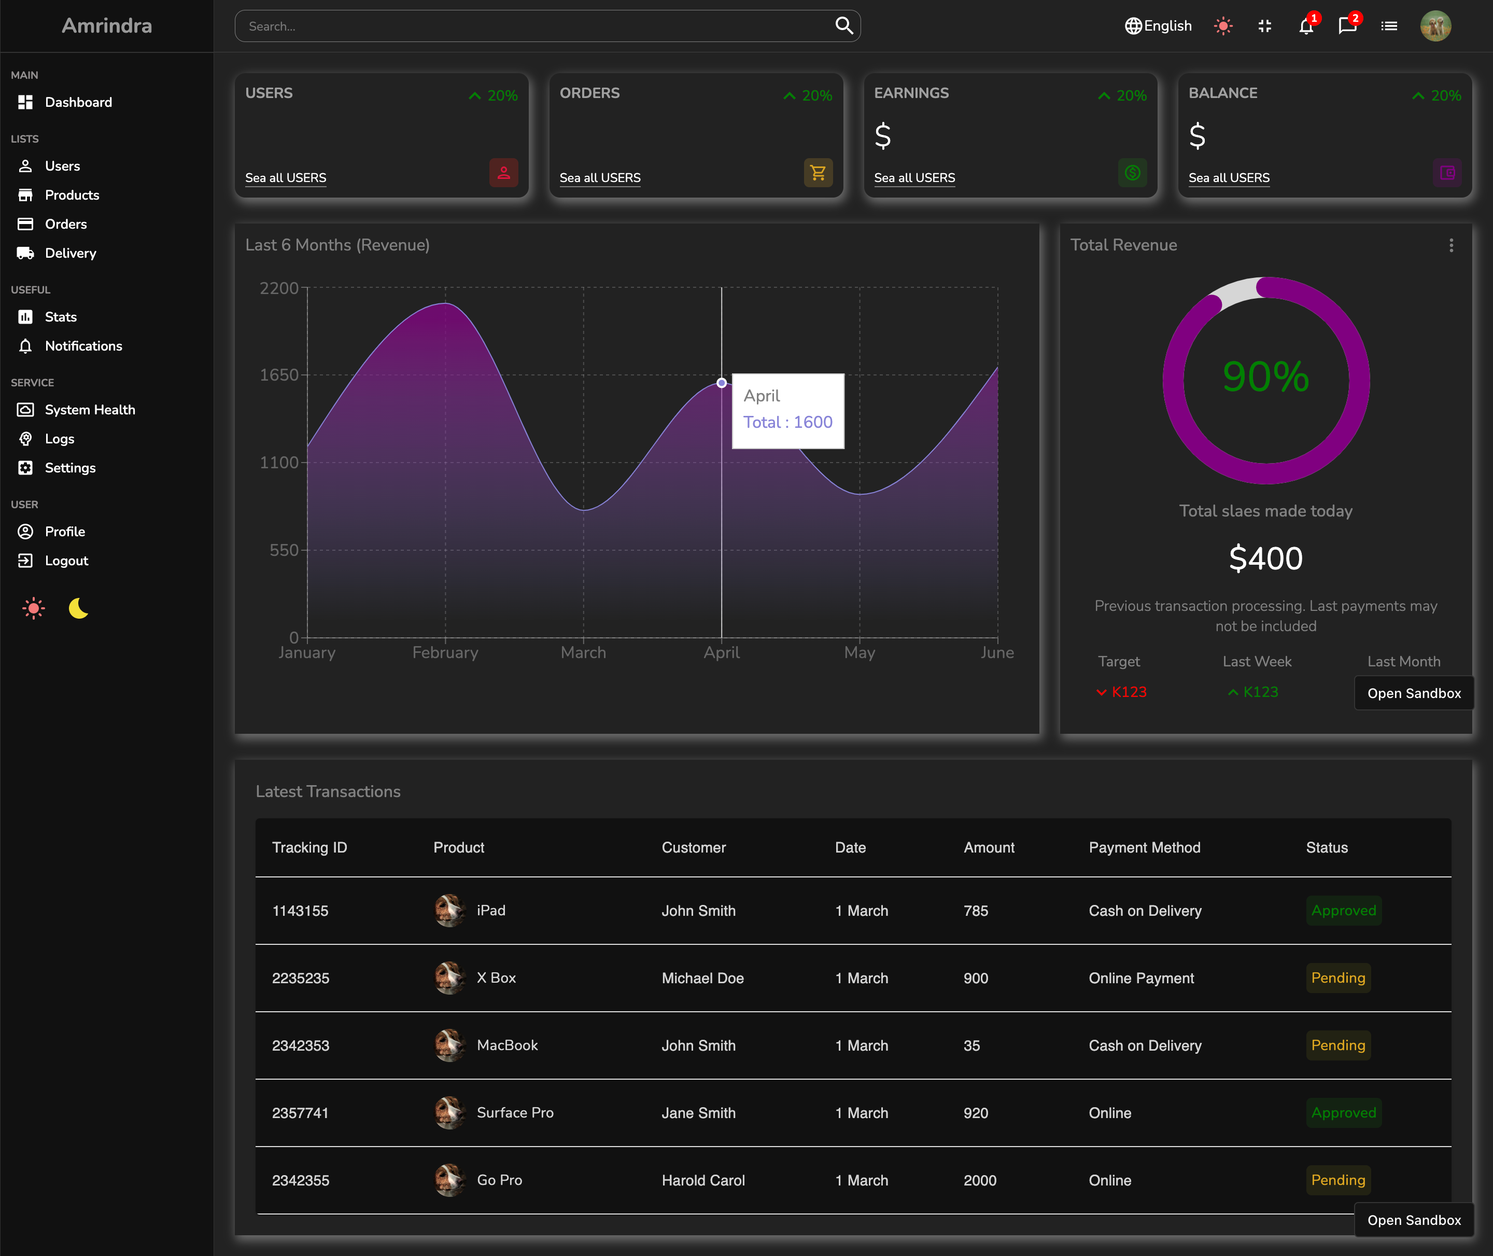Open the English language selector
Viewport: 1493px width, 1256px height.
pos(1158,25)
